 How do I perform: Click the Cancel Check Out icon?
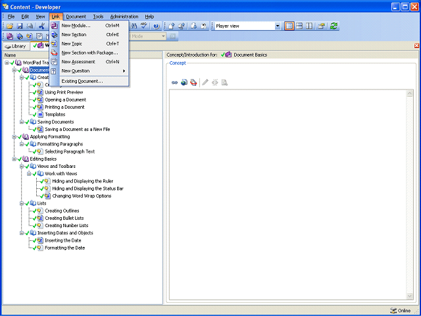(x=204, y=26)
